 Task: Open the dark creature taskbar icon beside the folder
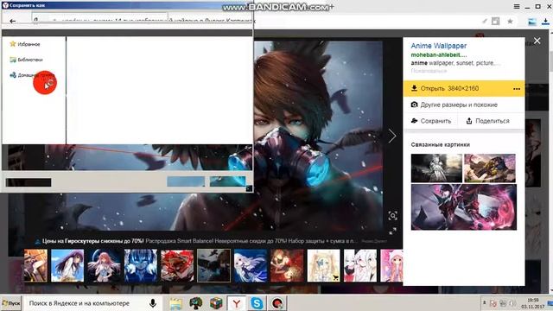coord(196,303)
